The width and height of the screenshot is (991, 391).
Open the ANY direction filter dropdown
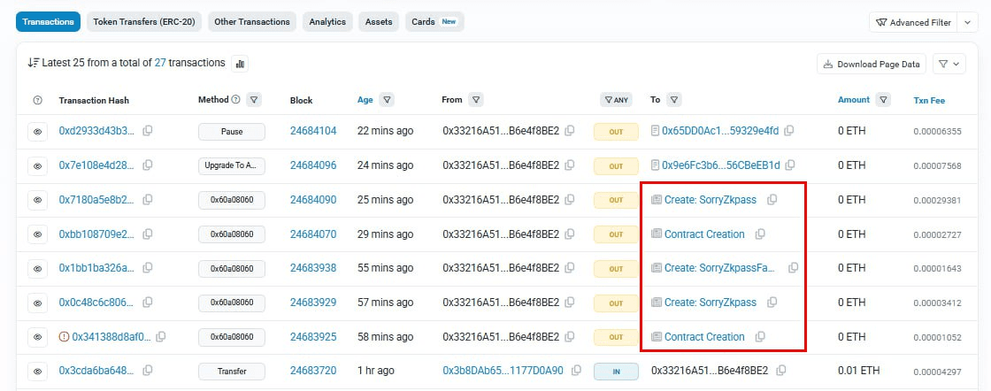point(616,100)
